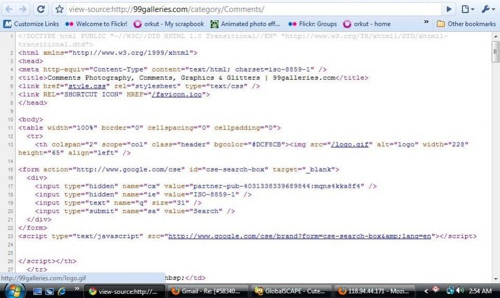This screenshot has width=500, height=298.
Task: Expand the hidden bookmarks chevron
Action: click(x=426, y=22)
